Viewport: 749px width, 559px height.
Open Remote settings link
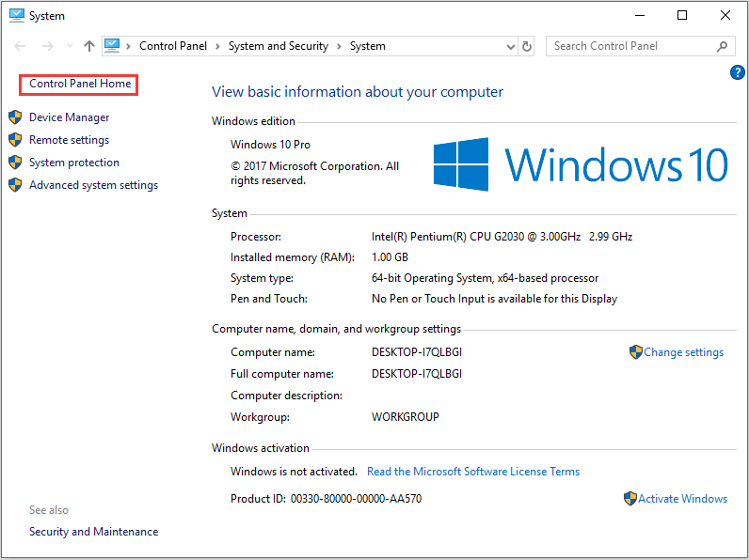(70, 140)
